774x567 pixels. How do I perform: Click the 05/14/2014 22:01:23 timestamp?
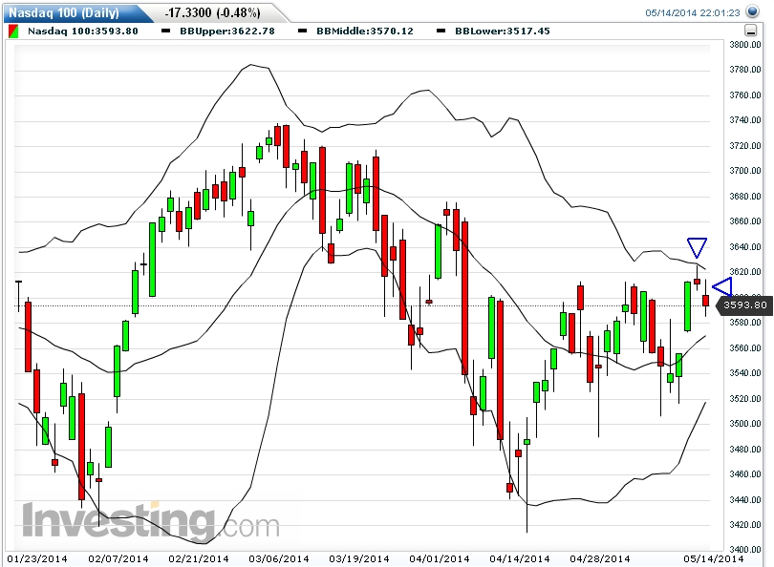693,12
